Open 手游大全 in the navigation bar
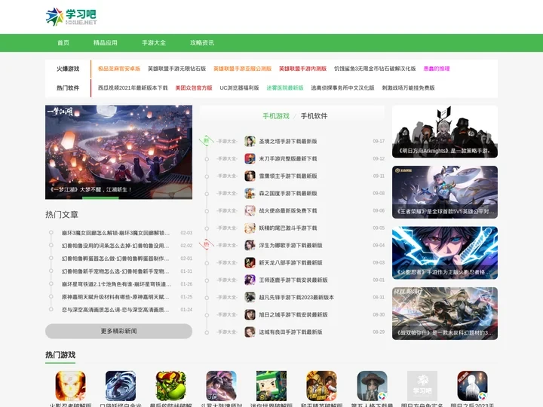543x407 pixels. [154, 42]
